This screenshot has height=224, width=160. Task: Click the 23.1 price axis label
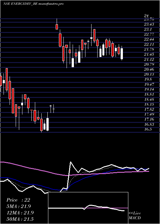pos(148,29)
